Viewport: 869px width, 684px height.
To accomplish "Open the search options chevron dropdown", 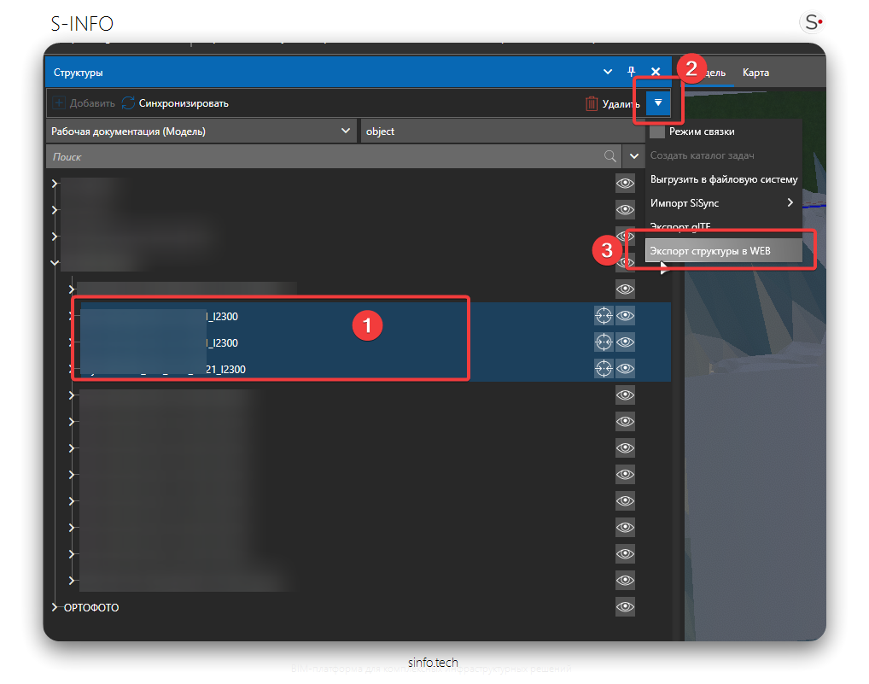I will pyautogui.click(x=633, y=156).
